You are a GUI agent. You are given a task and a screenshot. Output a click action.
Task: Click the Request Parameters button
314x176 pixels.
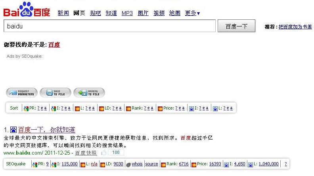coord(22,93)
